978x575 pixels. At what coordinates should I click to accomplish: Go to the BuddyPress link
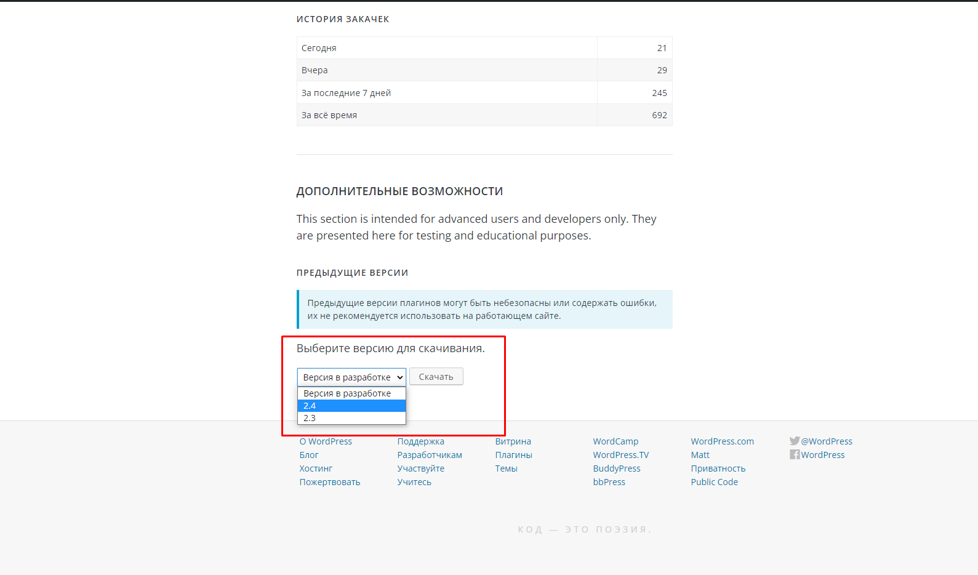pos(617,468)
